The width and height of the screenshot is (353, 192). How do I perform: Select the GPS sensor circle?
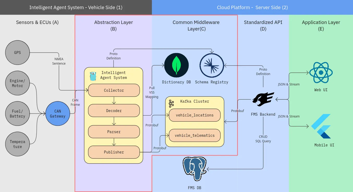[17, 53]
